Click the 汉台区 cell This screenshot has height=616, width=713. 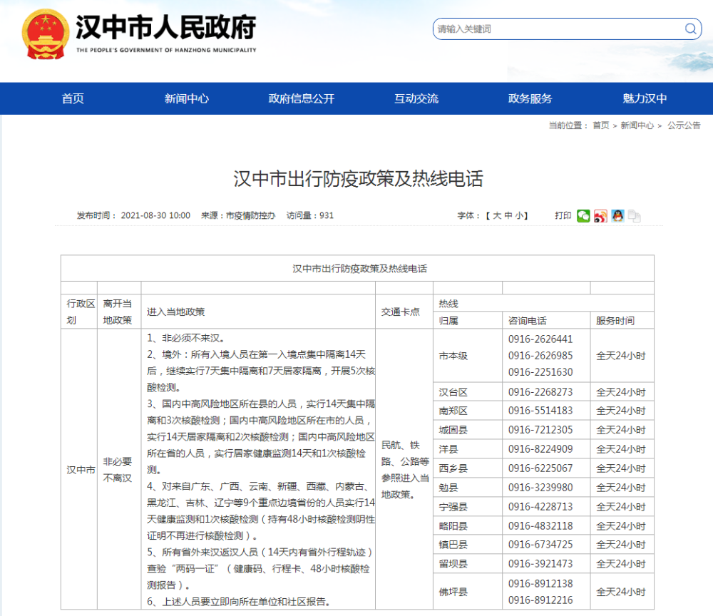468,392
